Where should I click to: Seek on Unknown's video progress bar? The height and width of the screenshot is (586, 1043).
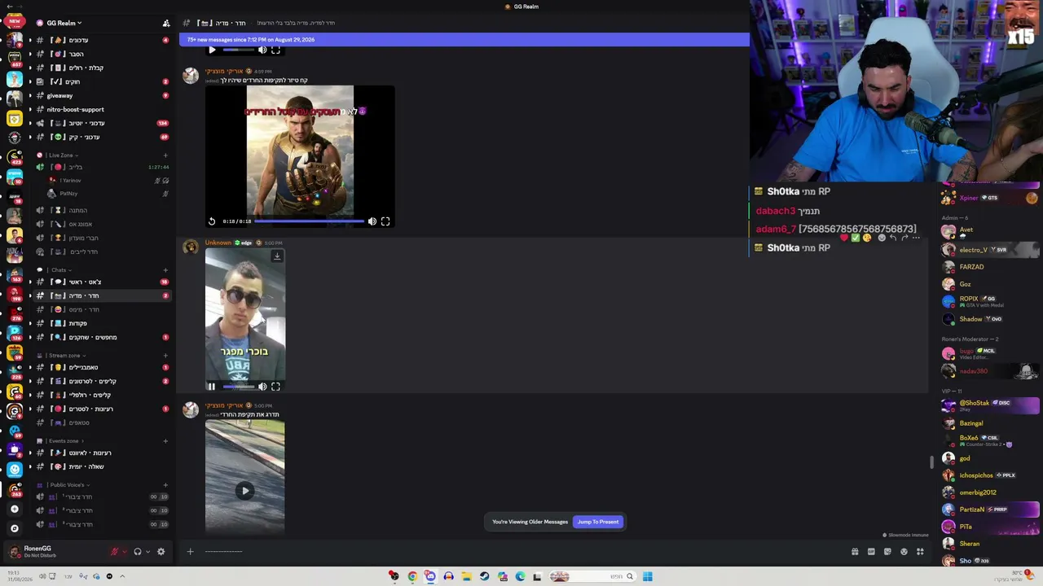point(239,387)
